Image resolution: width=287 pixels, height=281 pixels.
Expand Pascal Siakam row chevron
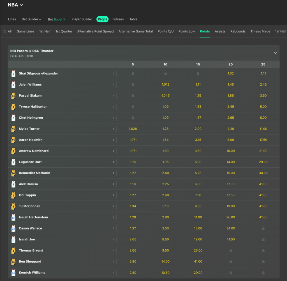click(114, 96)
